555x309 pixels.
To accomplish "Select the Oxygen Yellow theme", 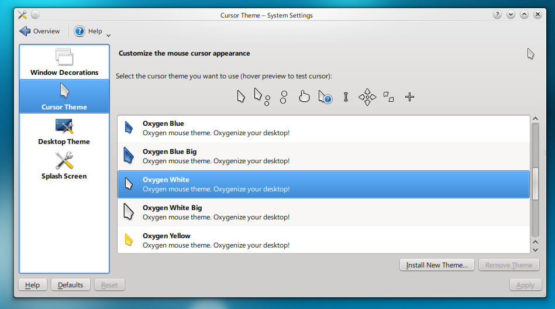I will pos(323,240).
